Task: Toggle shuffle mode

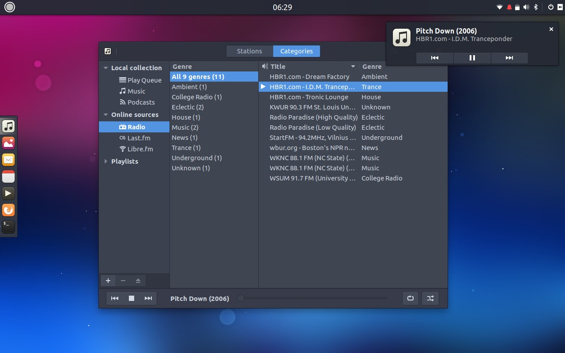Action: point(430,298)
